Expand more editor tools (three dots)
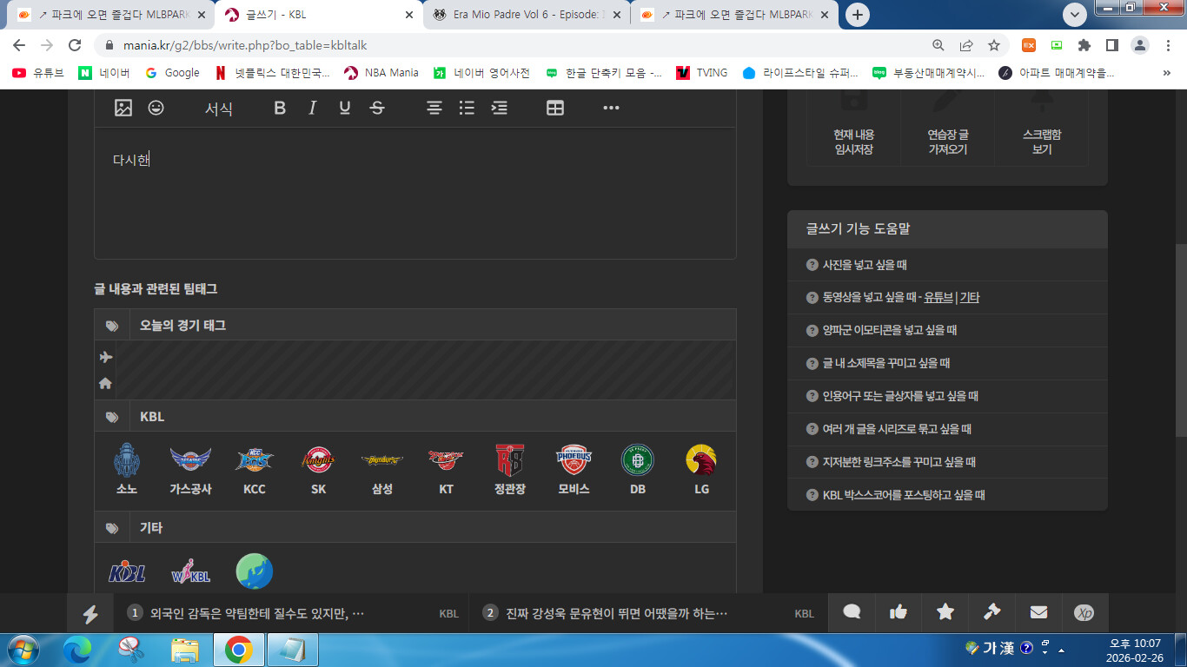The height and width of the screenshot is (667, 1187). 611,108
